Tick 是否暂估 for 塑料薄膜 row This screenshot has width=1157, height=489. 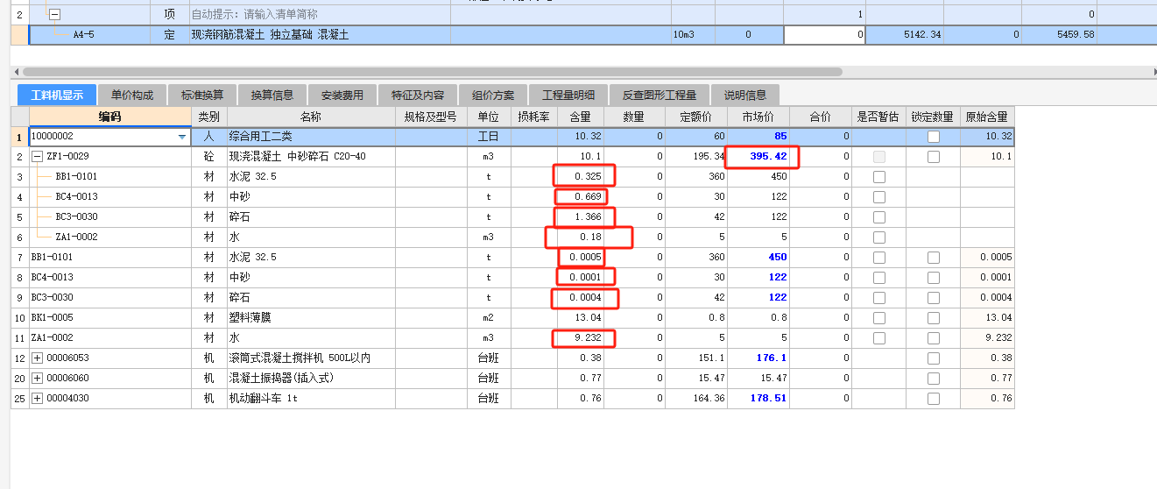878,318
